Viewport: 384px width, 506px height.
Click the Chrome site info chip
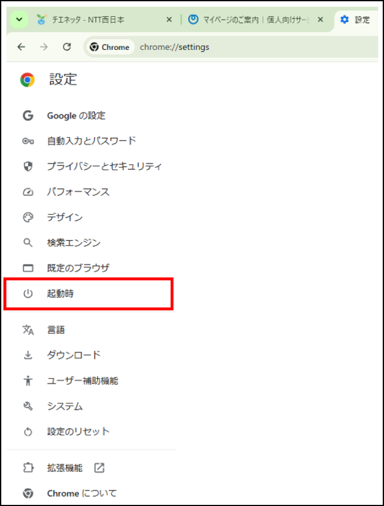click(110, 47)
